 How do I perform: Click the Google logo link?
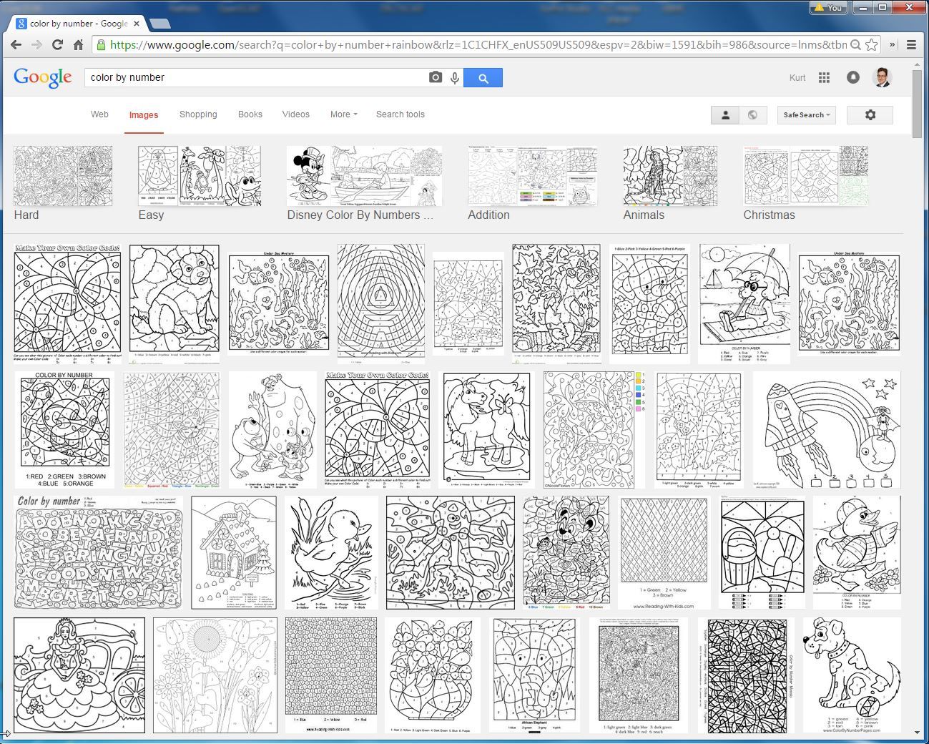click(43, 77)
